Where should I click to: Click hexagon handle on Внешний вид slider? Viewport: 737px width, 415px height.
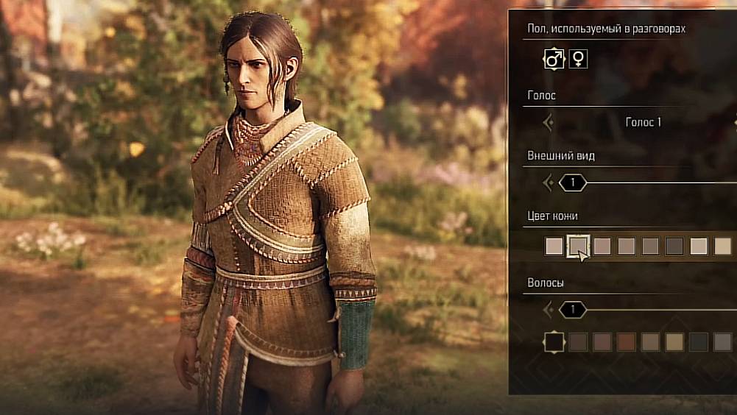pyautogui.click(x=573, y=182)
